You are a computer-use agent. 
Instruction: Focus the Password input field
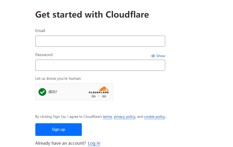100,65
